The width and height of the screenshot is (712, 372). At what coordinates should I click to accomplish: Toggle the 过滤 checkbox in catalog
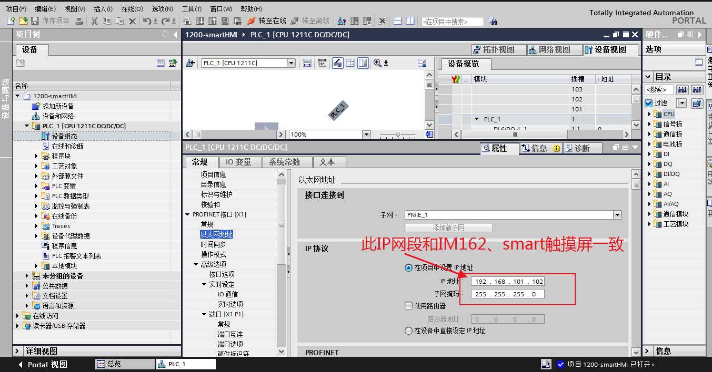tap(648, 103)
